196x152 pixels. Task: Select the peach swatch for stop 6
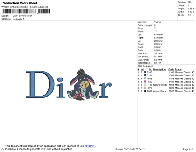145,88
